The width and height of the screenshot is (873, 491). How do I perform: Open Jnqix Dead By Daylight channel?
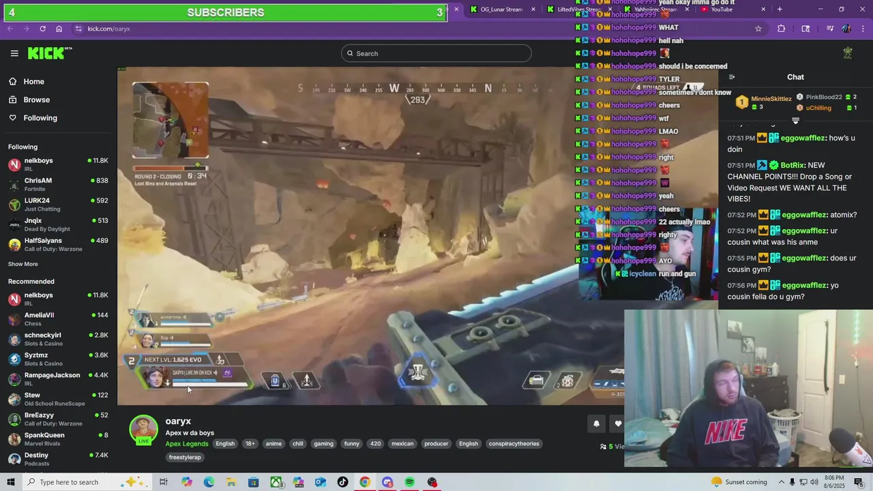58,224
